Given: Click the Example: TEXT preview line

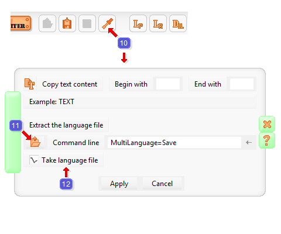Looking at the screenshot, I should [140, 102].
